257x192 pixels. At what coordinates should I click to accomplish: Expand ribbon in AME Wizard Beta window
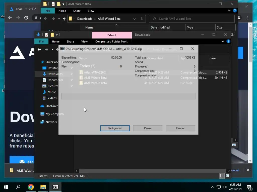click(x=229, y=10)
